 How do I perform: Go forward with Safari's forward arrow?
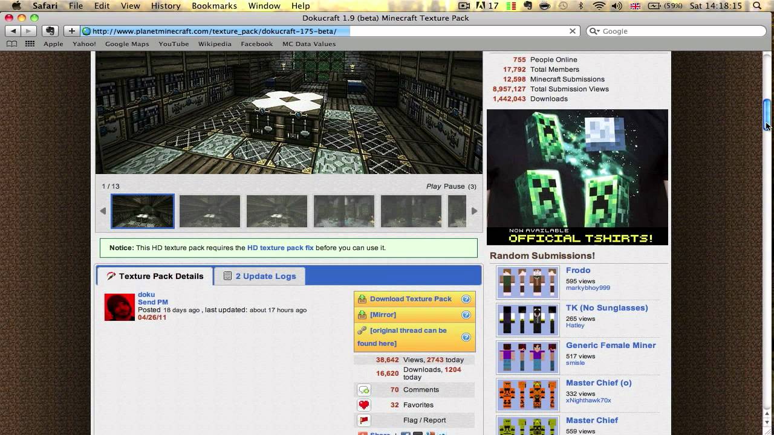28,31
